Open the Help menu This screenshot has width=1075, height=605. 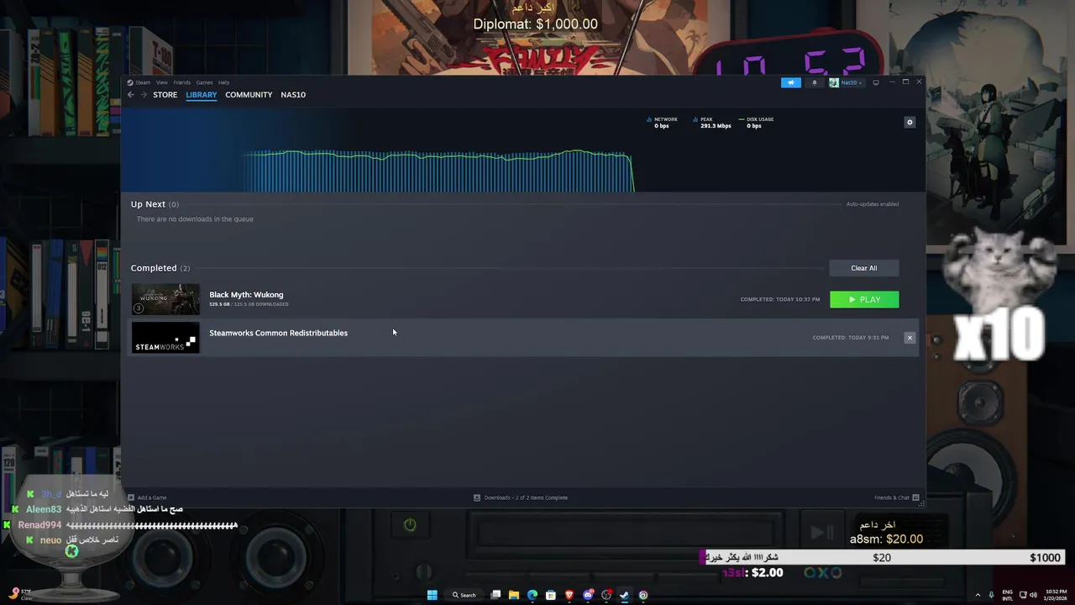coord(223,82)
